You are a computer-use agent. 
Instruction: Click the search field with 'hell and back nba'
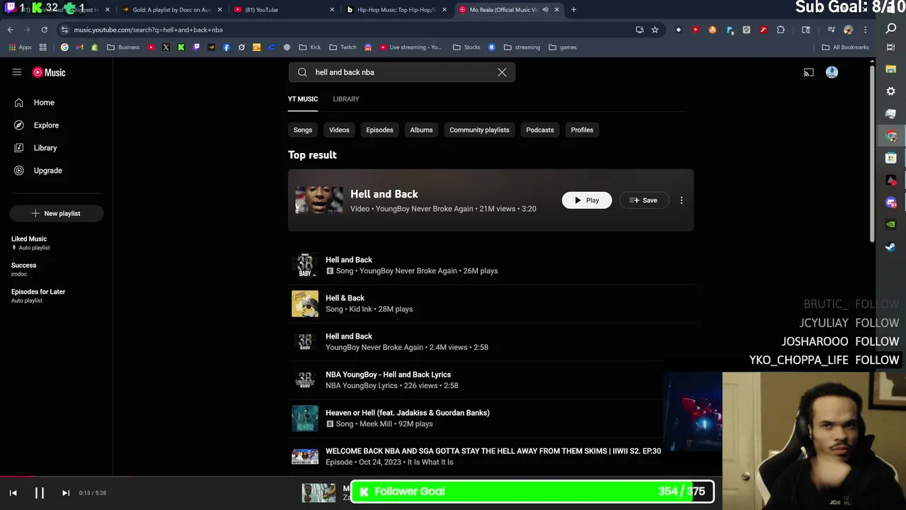point(400,72)
